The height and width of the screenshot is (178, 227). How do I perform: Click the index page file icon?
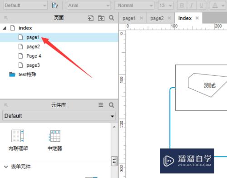click(x=12, y=28)
